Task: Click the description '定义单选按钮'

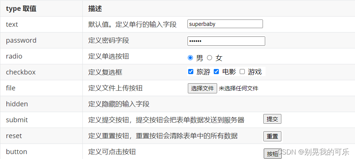Action: 109,56
